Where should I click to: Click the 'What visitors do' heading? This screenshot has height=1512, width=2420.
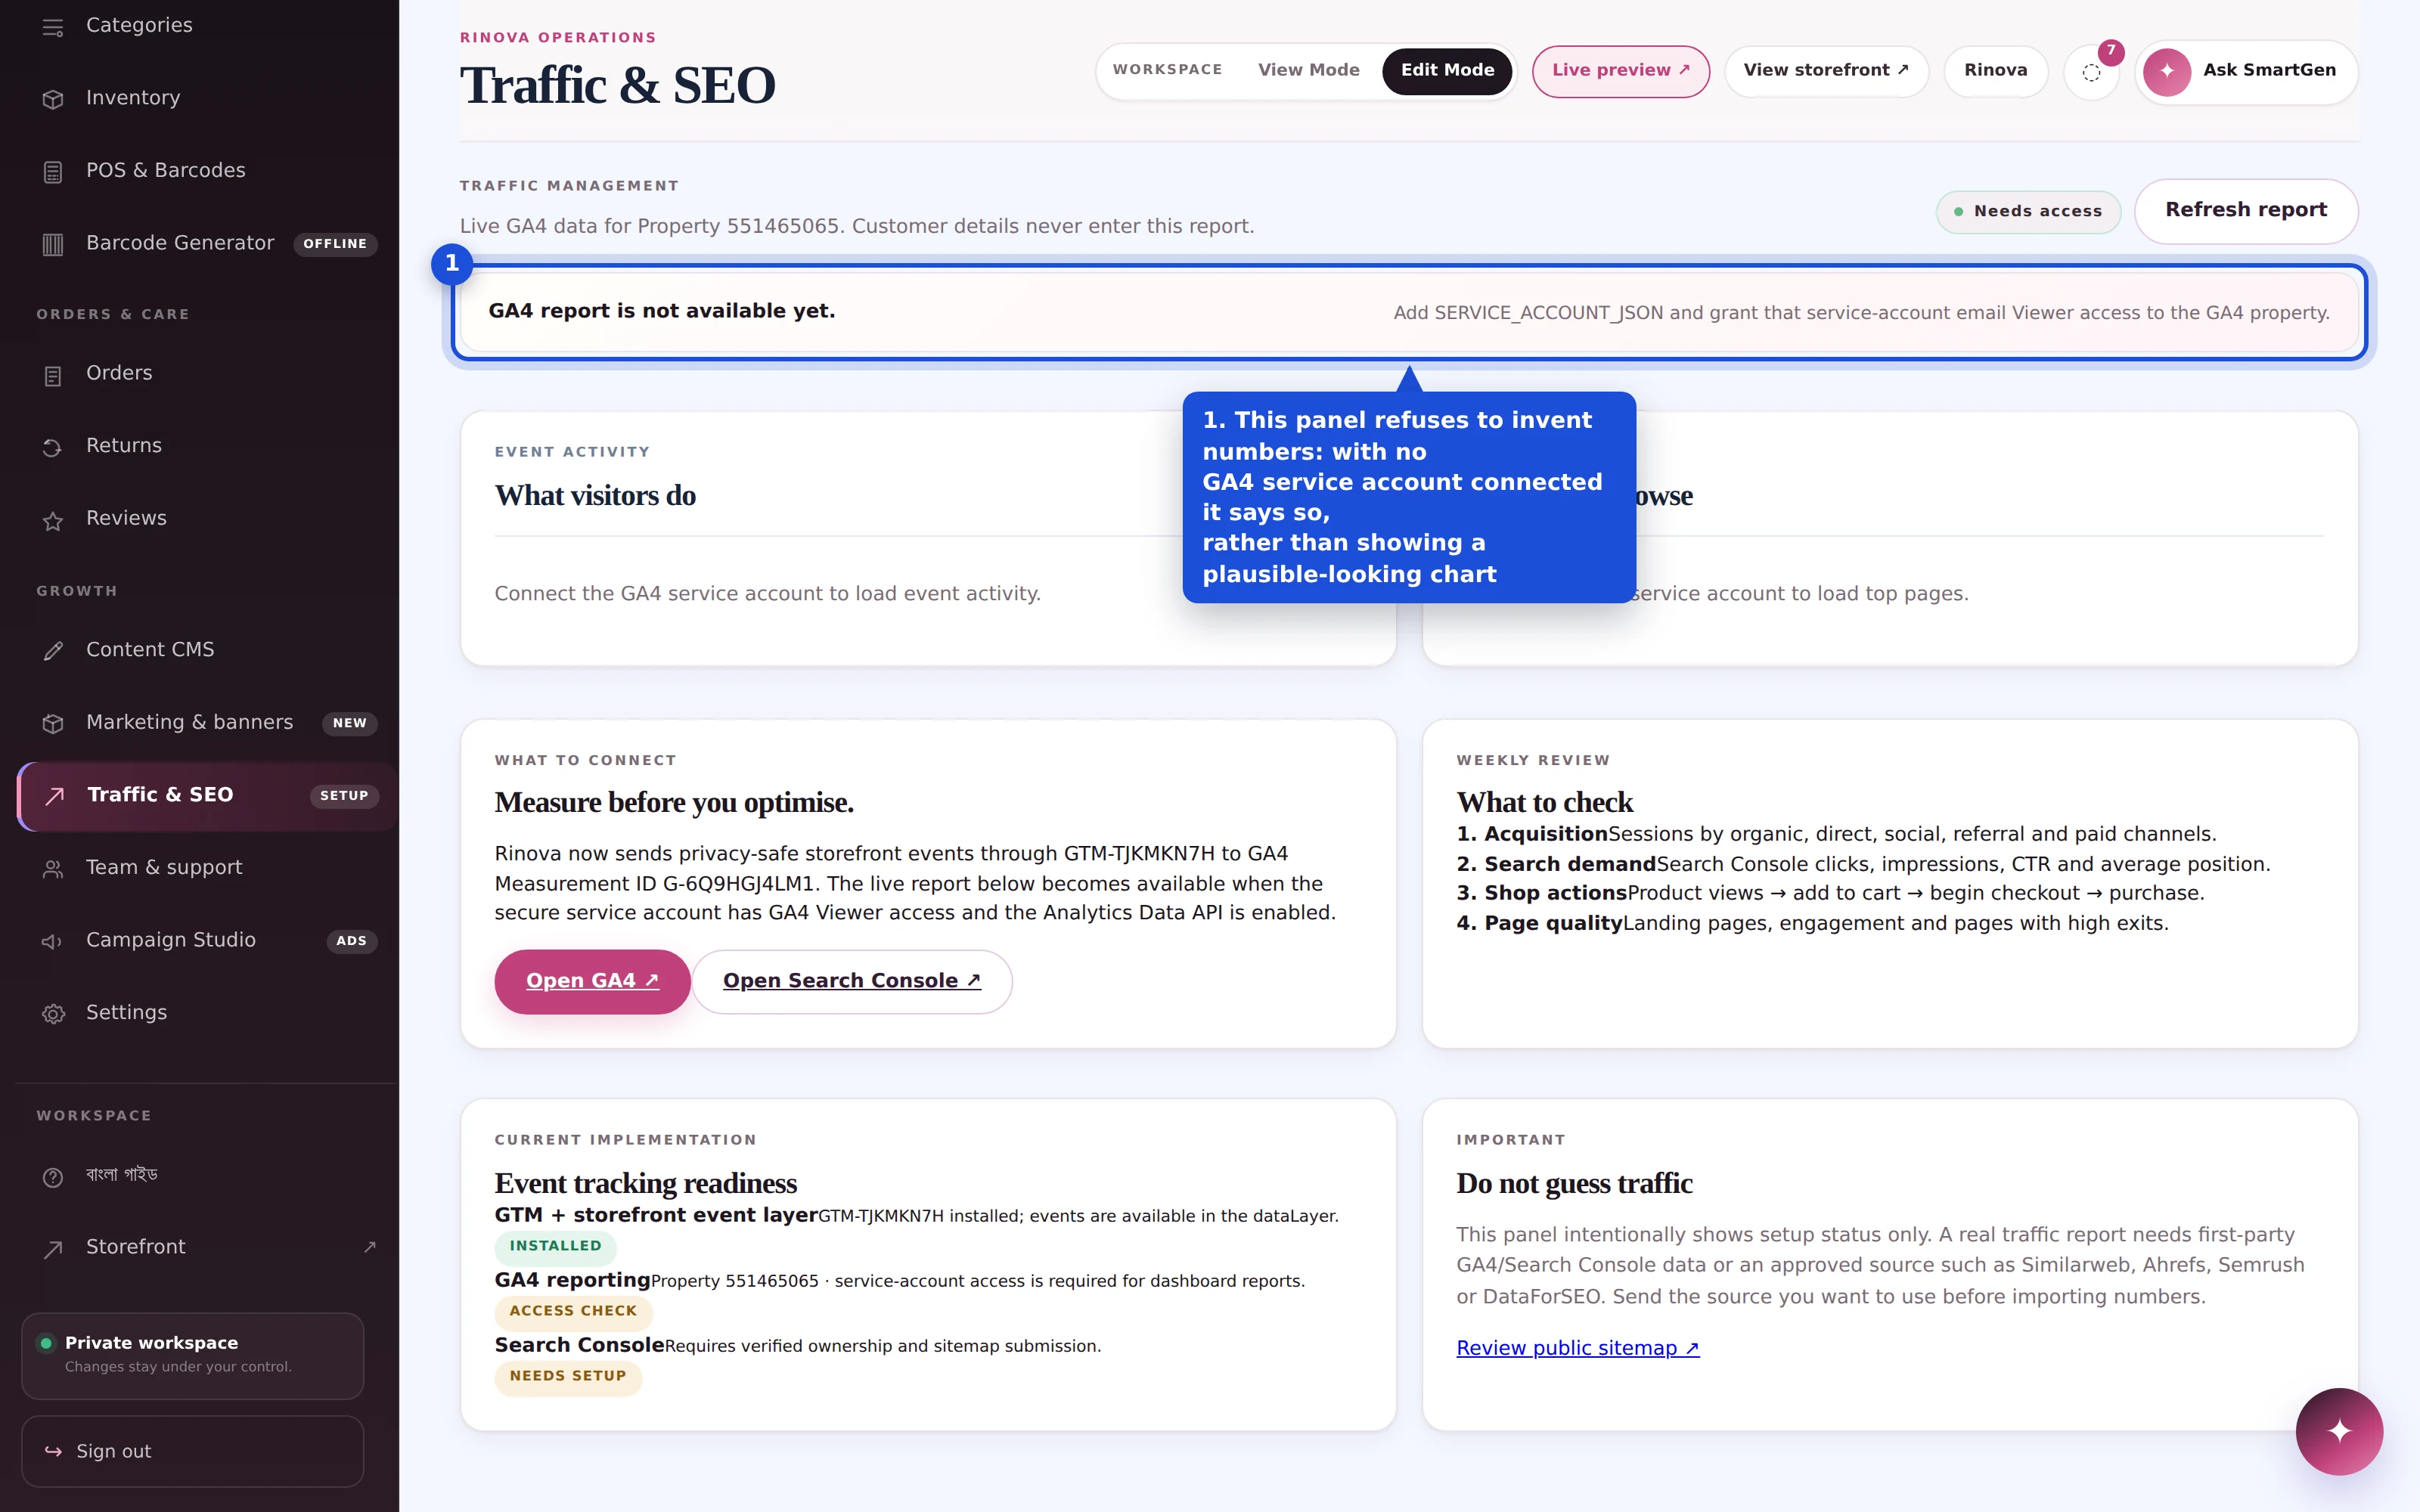(x=595, y=496)
